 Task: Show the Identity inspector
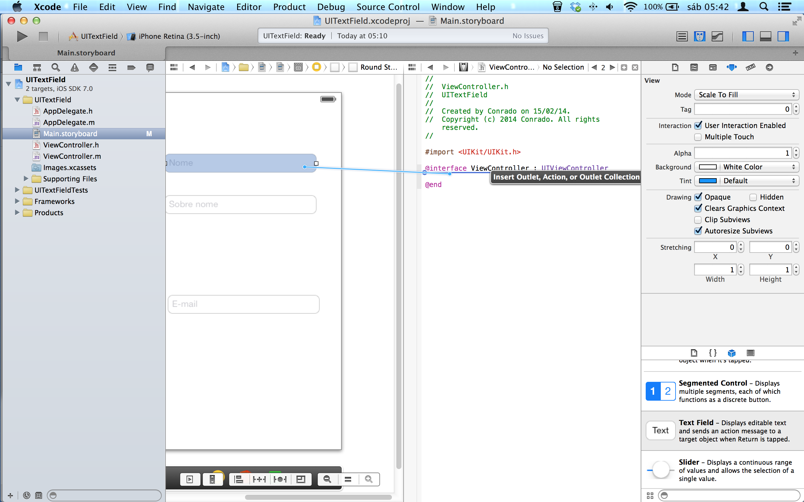(713, 67)
